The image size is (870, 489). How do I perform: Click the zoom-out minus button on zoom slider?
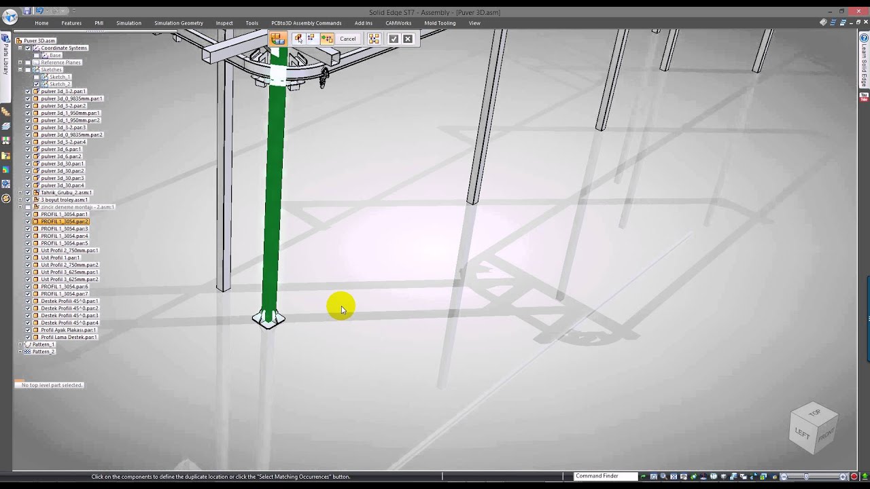(784, 477)
